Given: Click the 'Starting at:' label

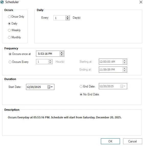Looking at the screenshot, I should click(x=86, y=62).
